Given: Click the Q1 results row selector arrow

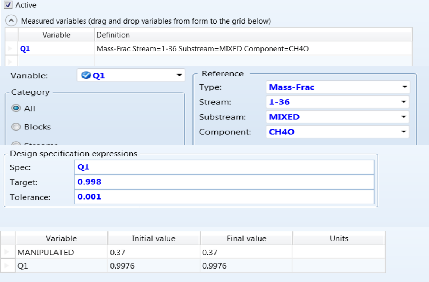Looking at the screenshot, I should tap(8, 266).
